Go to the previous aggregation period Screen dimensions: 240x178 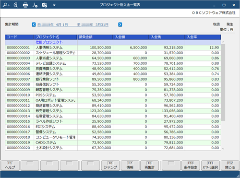point(34,24)
